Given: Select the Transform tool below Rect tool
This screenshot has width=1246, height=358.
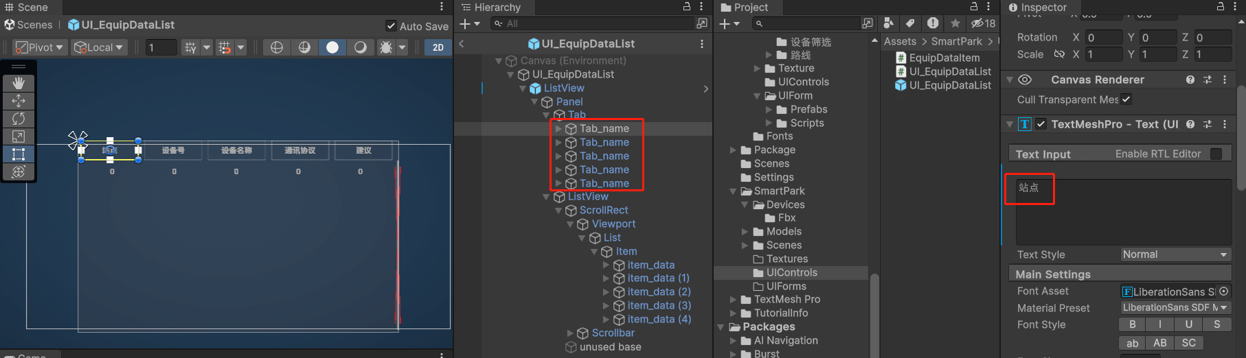Looking at the screenshot, I should point(19,171).
